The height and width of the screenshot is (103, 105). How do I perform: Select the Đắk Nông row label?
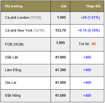pos(13,95)
